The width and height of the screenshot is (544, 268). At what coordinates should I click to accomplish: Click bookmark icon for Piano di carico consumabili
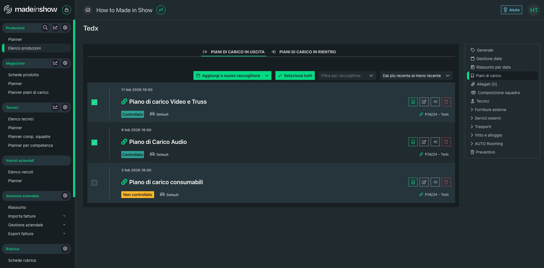pos(413,182)
